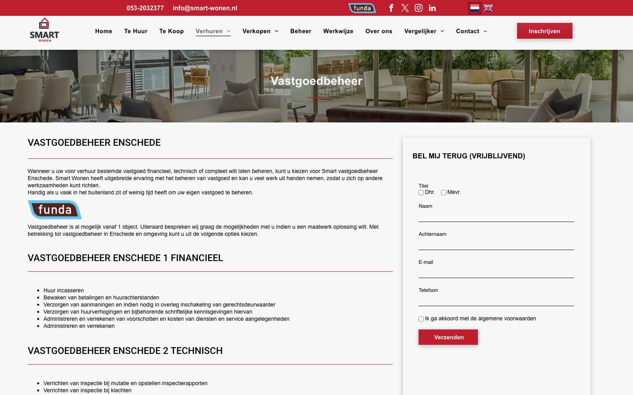
Task: Click the info@smart-wonen.nl email link
Action: [205, 8]
